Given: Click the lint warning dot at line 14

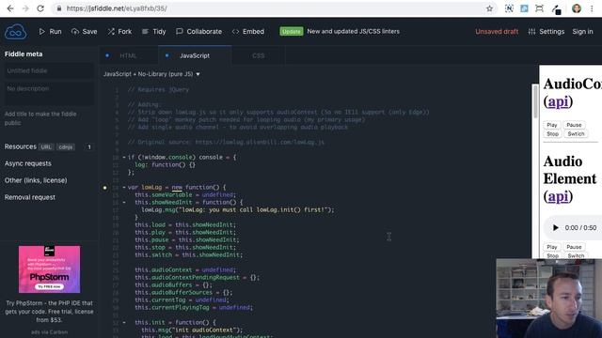Looking at the screenshot, I should click(104, 188).
